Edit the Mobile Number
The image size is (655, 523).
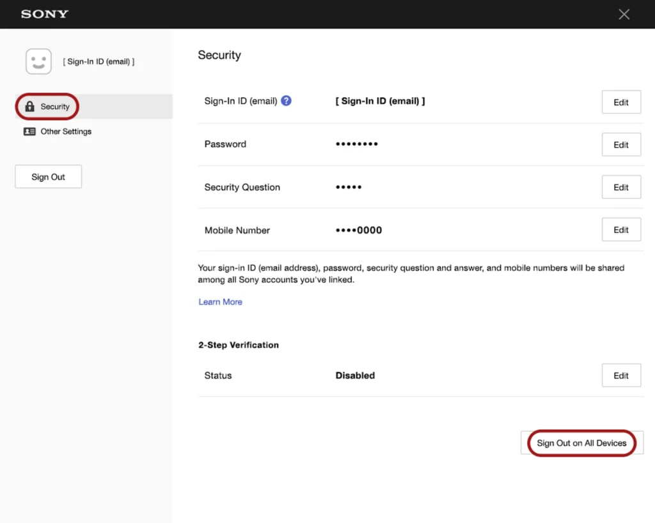pyautogui.click(x=620, y=230)
